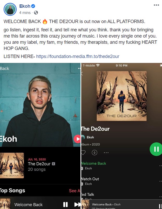162x209 pixels.
Task: Open The De2our album thumbnail in Apple Music
Action: coord(12,165)
